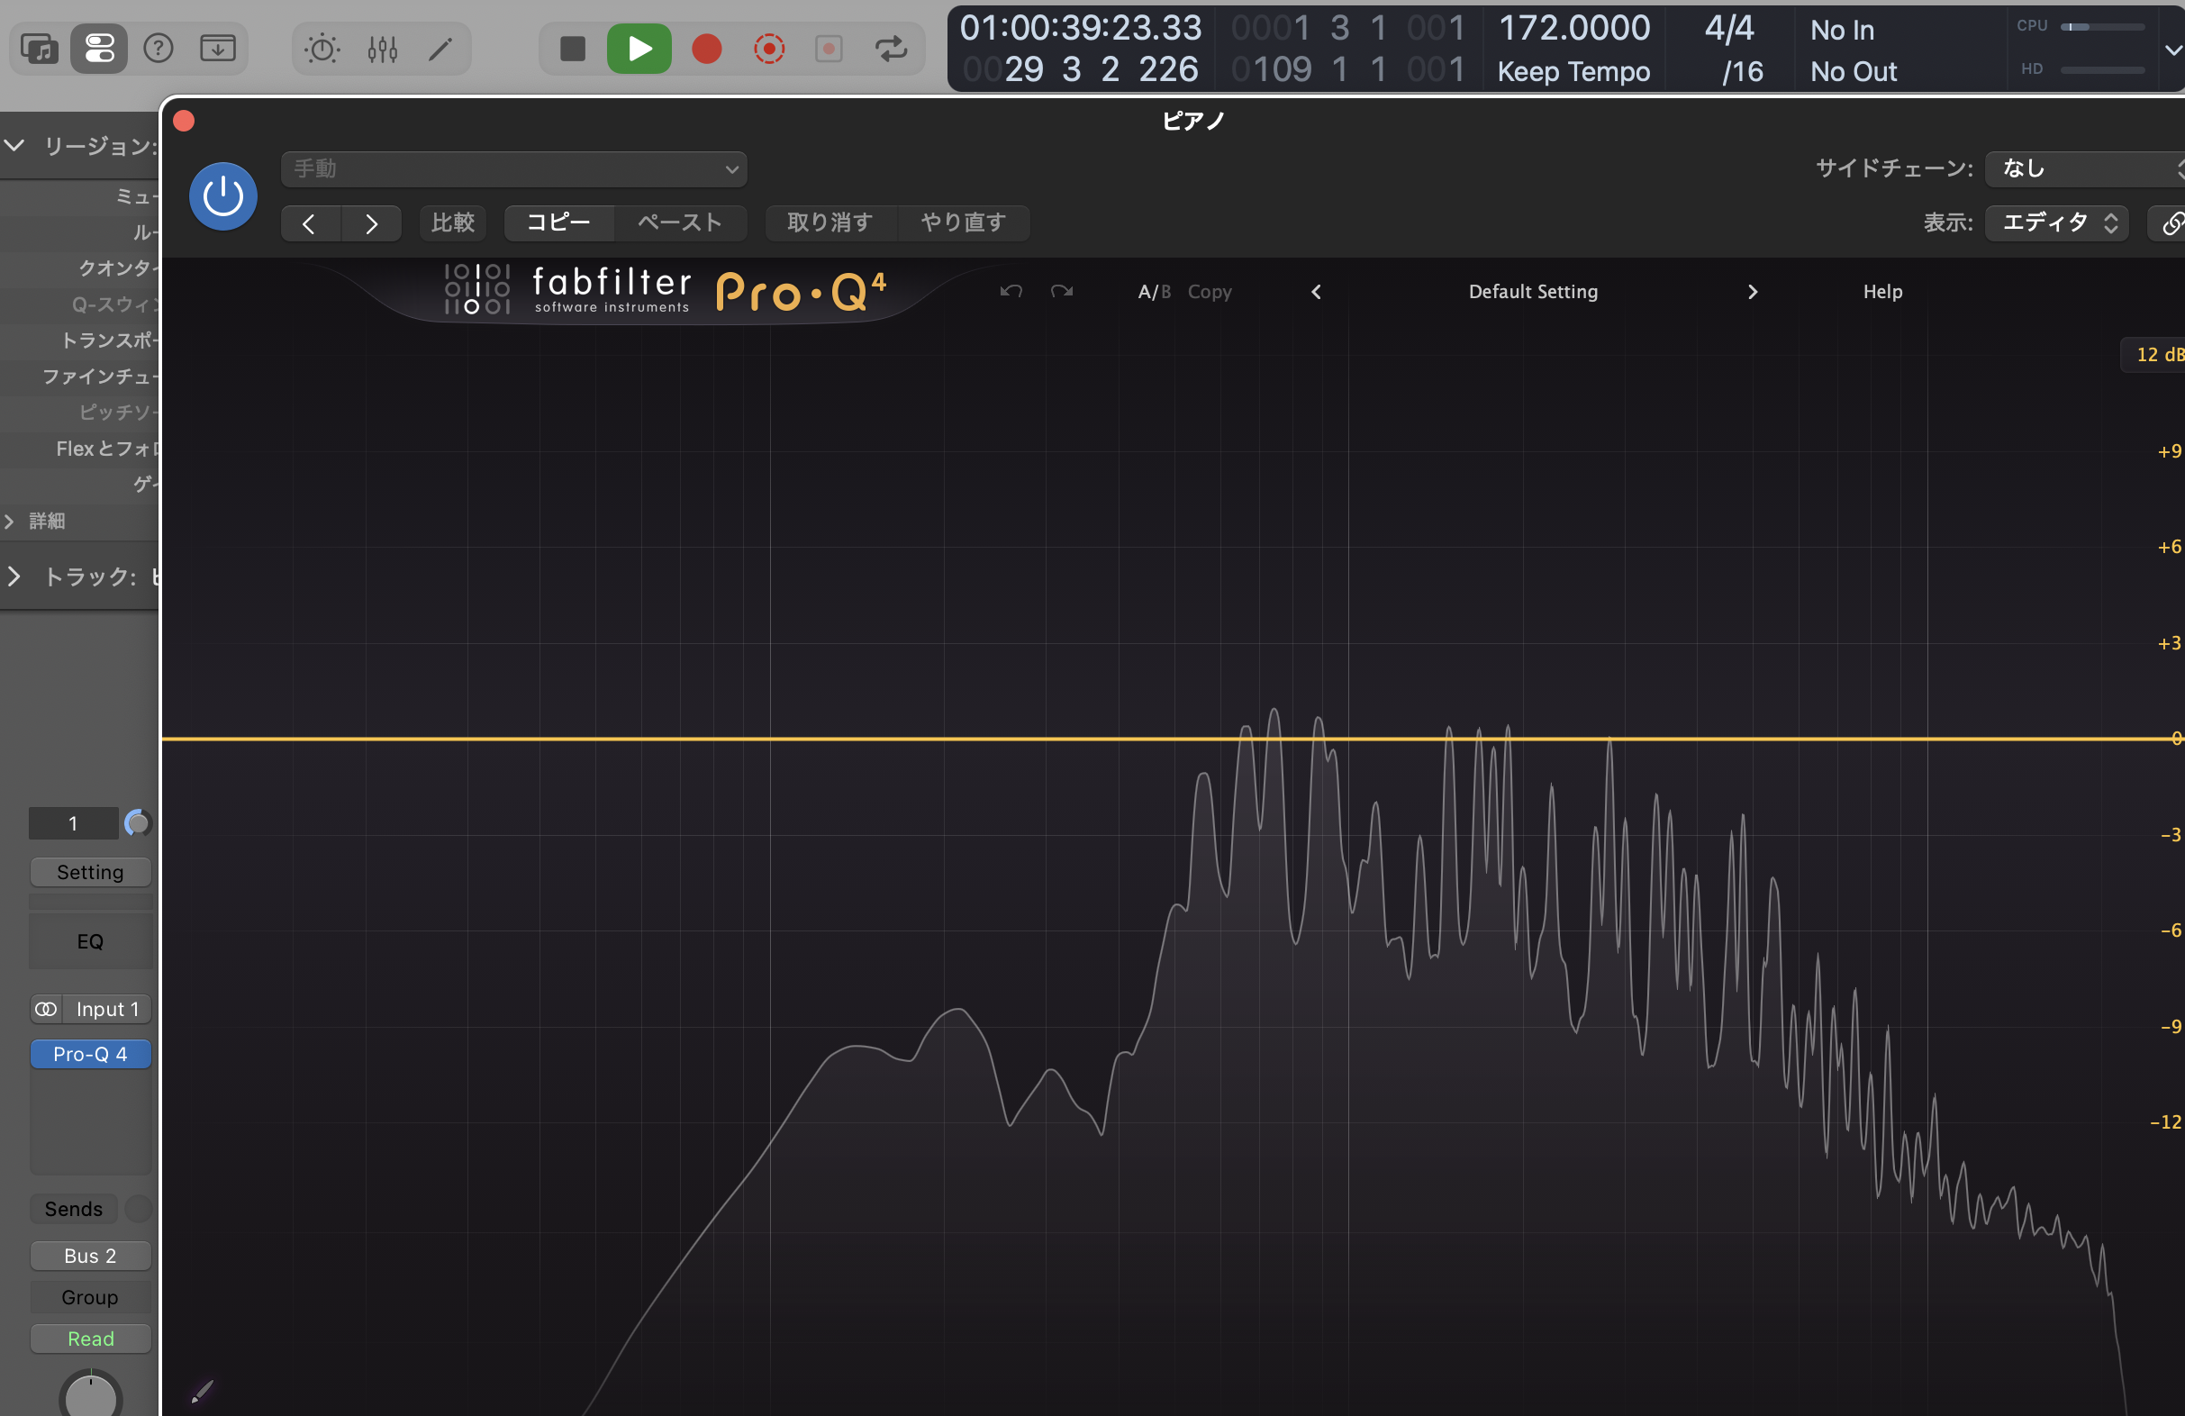Click the 4/4 time signature display
Image resolution: width=2185 pixels, height=1416 pixels.
(1728, 29)
